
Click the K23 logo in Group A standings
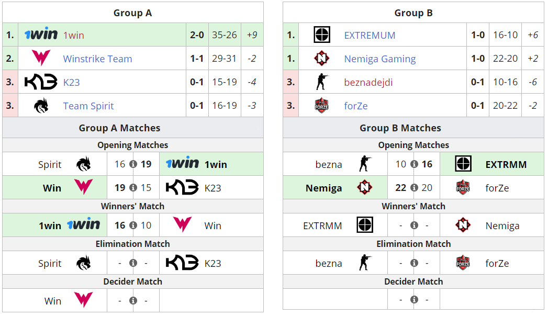point(40,82)
